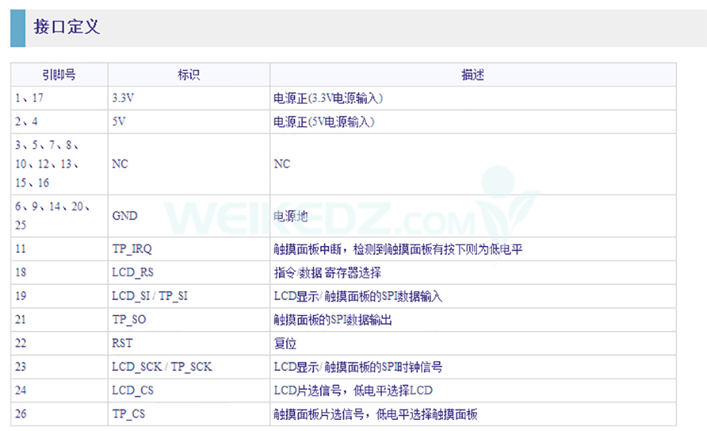Select the pin number 23 cell
The width and height of the screenshot is (707, 431).
coord(59,366)
